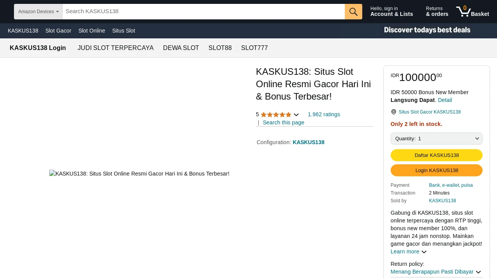Open Account & Lists sign in

click(392, 12)
